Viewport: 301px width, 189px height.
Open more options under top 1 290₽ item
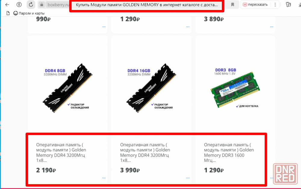[x=188, y=27]
